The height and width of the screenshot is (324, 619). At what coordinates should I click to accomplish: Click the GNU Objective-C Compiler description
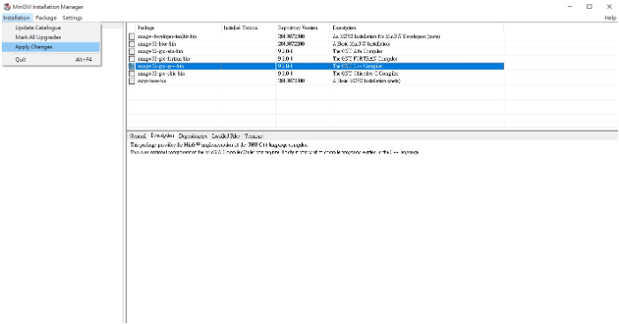(x=366, y=74)
